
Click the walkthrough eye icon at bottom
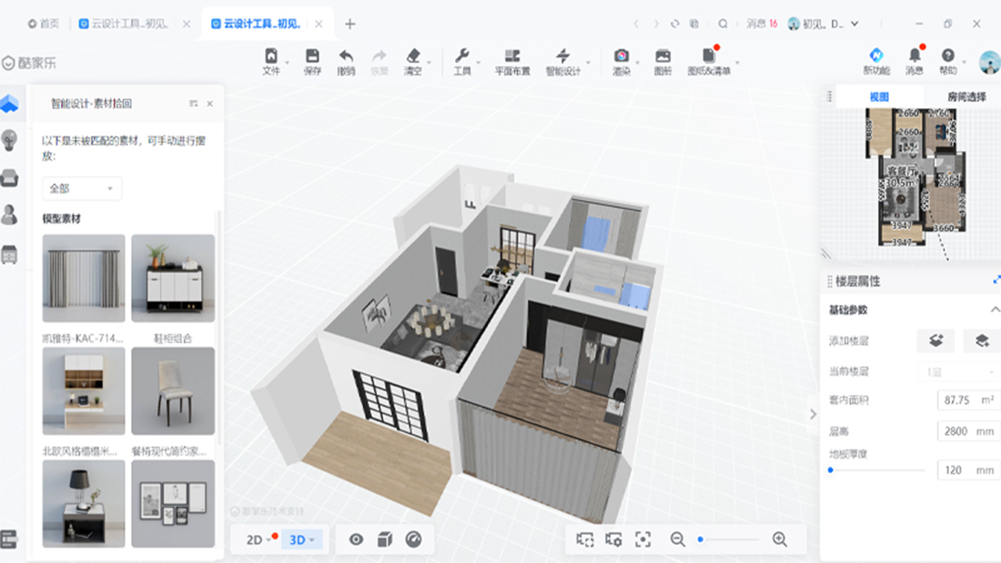(x=357, y=540)
